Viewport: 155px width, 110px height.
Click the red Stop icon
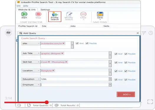tap(38, 14)
